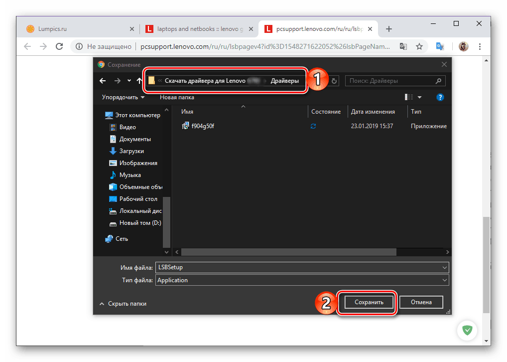Open 'Объемные объекты' folder
The image size is (507, 362).
(x=135, y=187)
